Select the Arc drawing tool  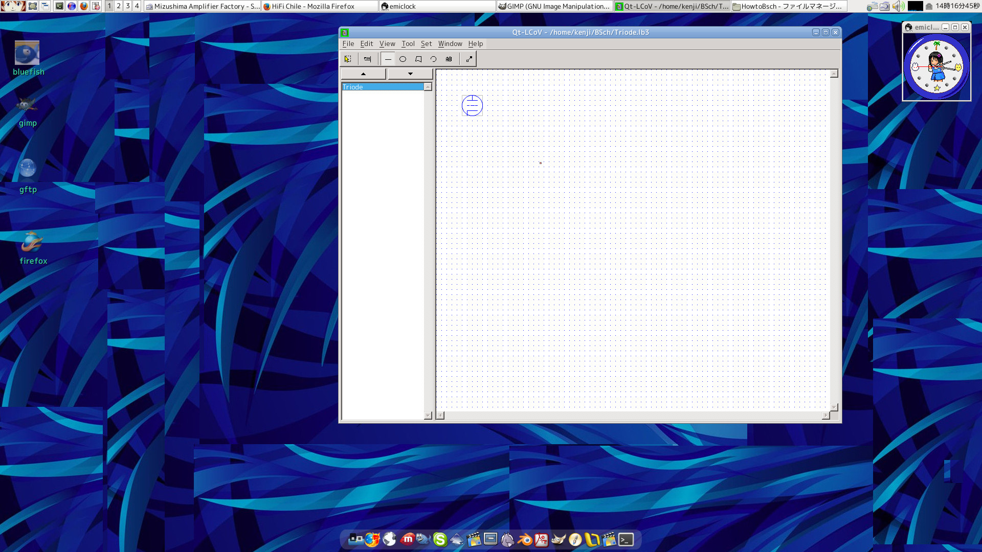pos(434,59)
